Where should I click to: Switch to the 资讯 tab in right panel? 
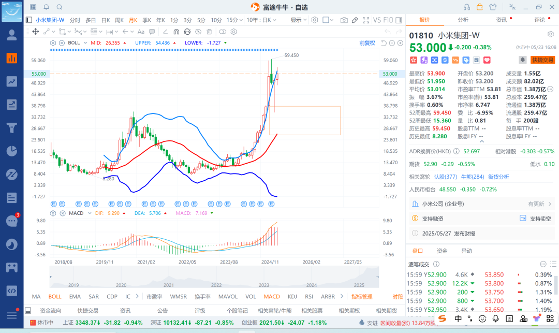(x=501, y=20)
